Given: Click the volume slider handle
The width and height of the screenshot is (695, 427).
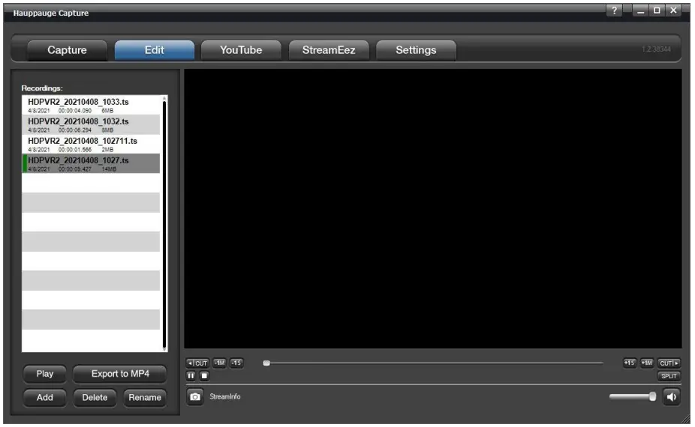Looking at the screenshot, I should pos(652,397).
